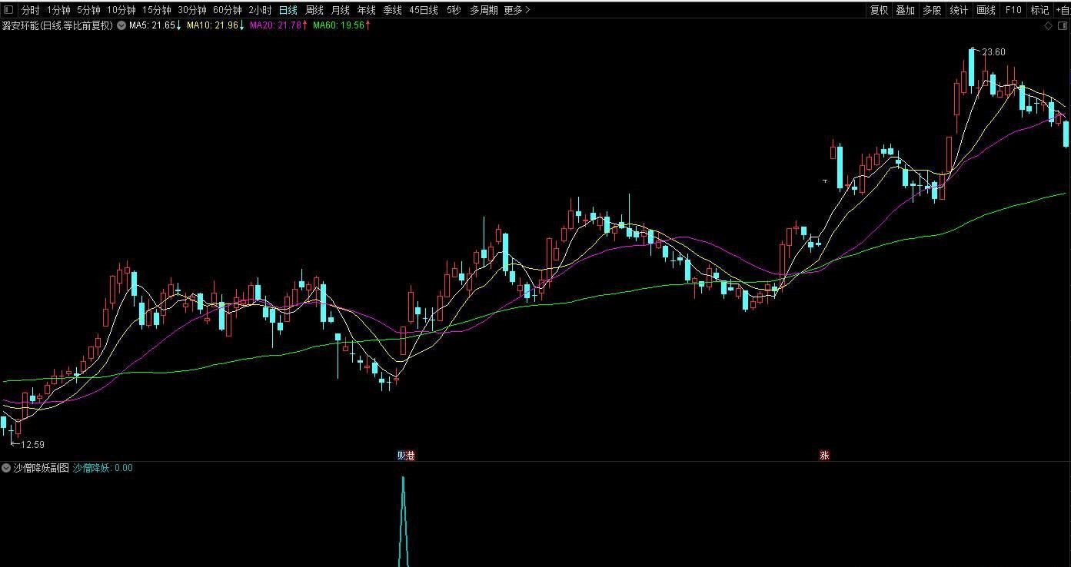Click the 23.60 high price label
The image size is (1071, 567).
click(x=994, y=52)
